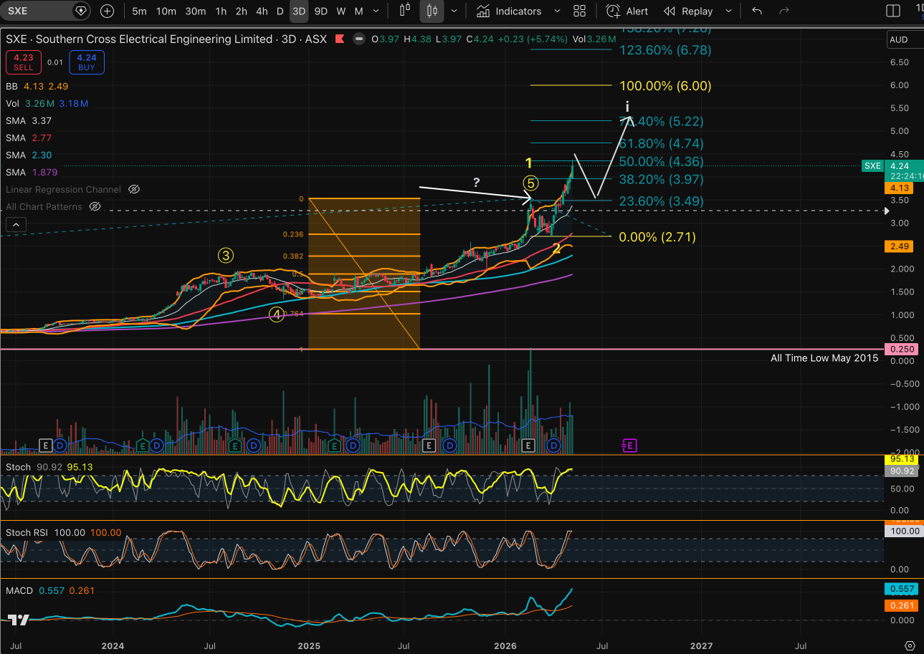The image size is (924, 654).
Task: Collapse the indicator legend with the chevron
Action: (14, 224)
